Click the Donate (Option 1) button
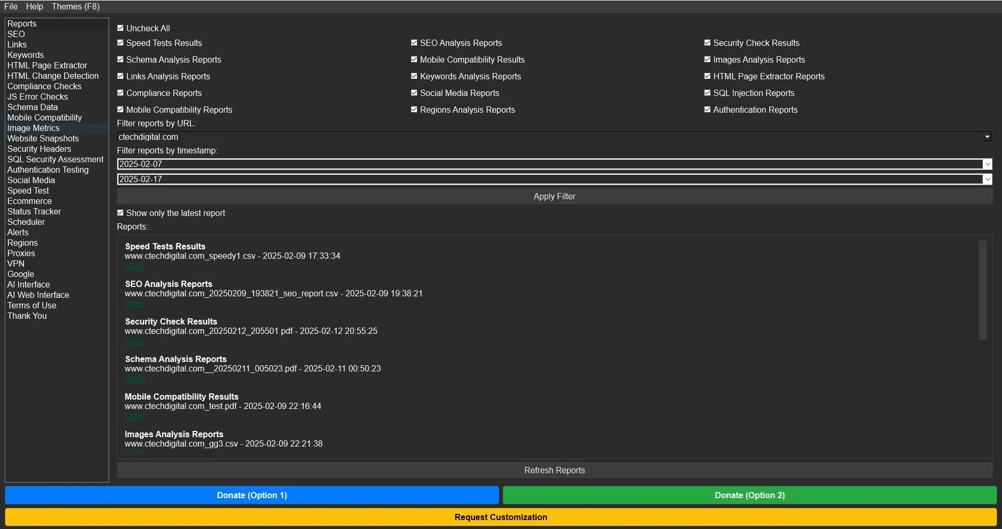Screen dimensions: 1002x529 coord(252,495)
